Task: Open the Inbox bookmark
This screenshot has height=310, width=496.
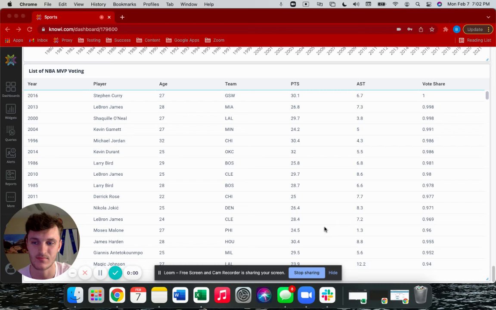Action: pos(38,40)
